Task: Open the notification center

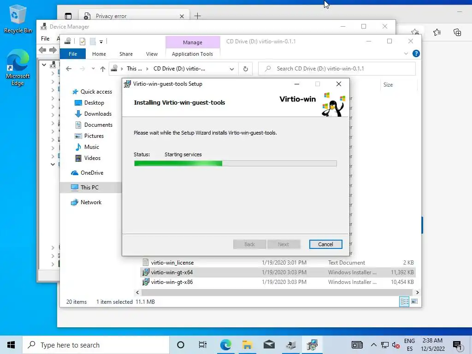Action: click(458, 346)
